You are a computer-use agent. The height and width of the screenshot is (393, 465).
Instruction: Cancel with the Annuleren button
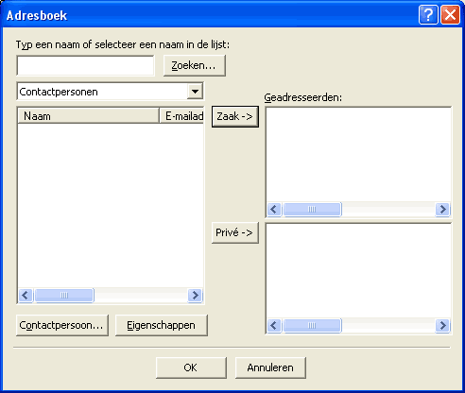pos(270,367)
